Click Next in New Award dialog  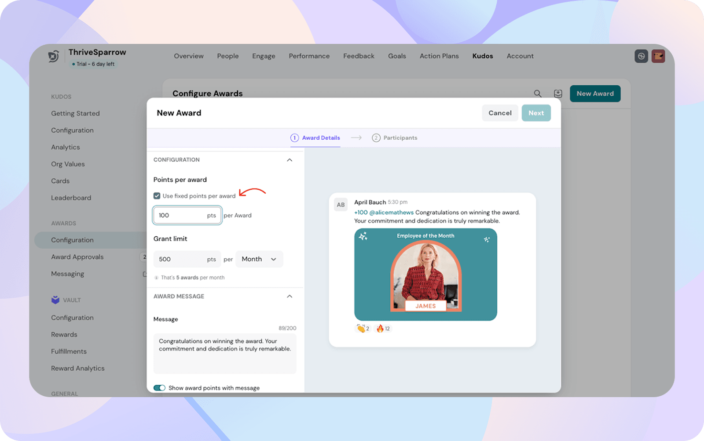pos(536,113)
